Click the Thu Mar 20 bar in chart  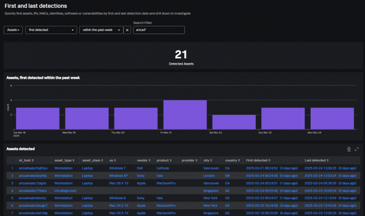click(136, 118)
